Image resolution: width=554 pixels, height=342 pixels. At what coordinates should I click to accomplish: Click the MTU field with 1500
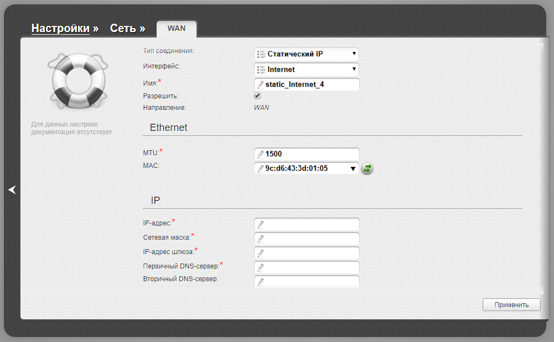pyautogui.click(x=306, y=154)
